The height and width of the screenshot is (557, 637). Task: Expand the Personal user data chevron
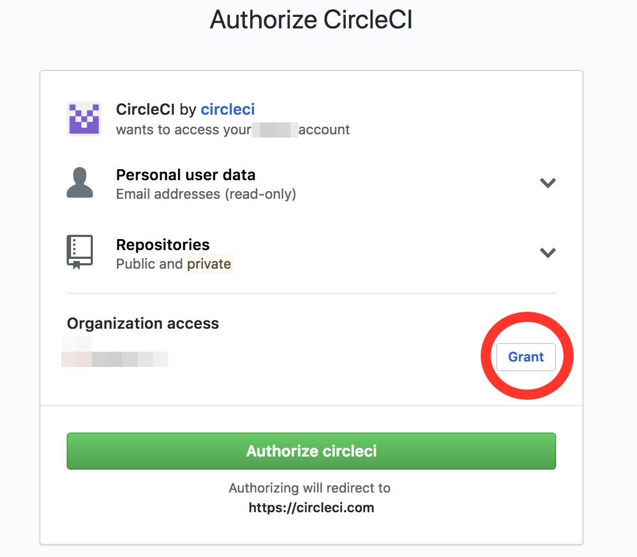(x=547, y=183)
